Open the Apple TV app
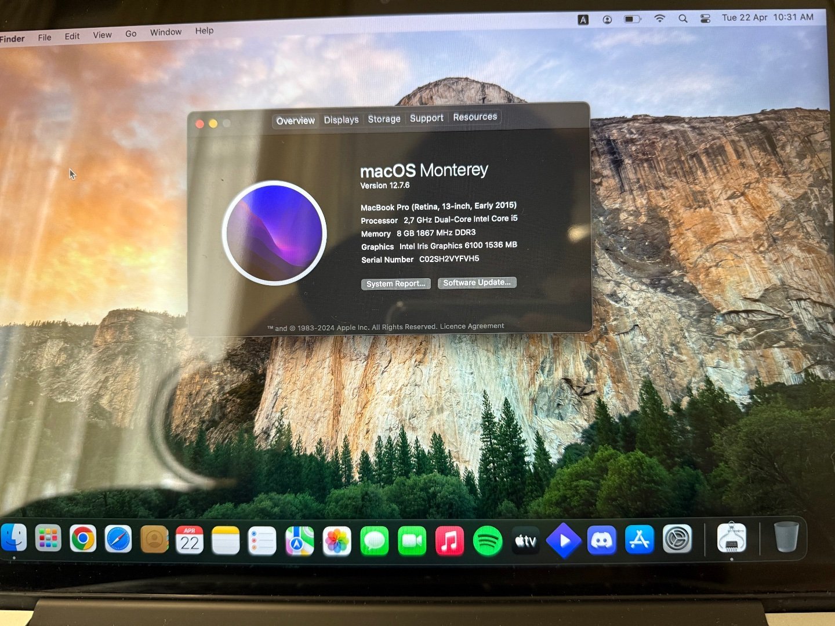The width and height of the screenshot is (835, 626). tap(526, 541)
